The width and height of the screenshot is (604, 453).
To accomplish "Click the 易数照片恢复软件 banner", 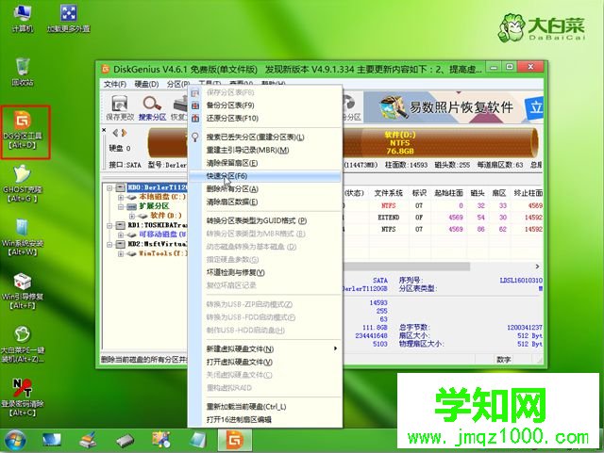I will [x=453, y=107].
